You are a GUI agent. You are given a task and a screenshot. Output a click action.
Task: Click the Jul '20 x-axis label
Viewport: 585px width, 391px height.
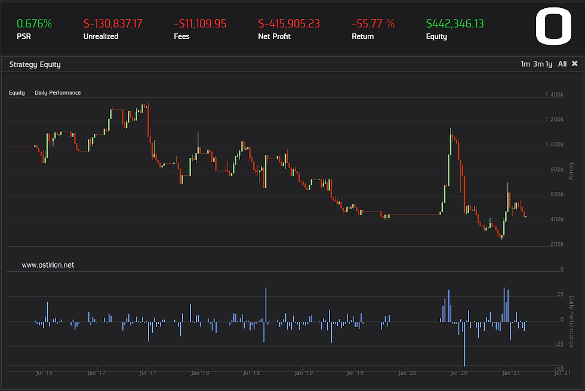[459, 373]
